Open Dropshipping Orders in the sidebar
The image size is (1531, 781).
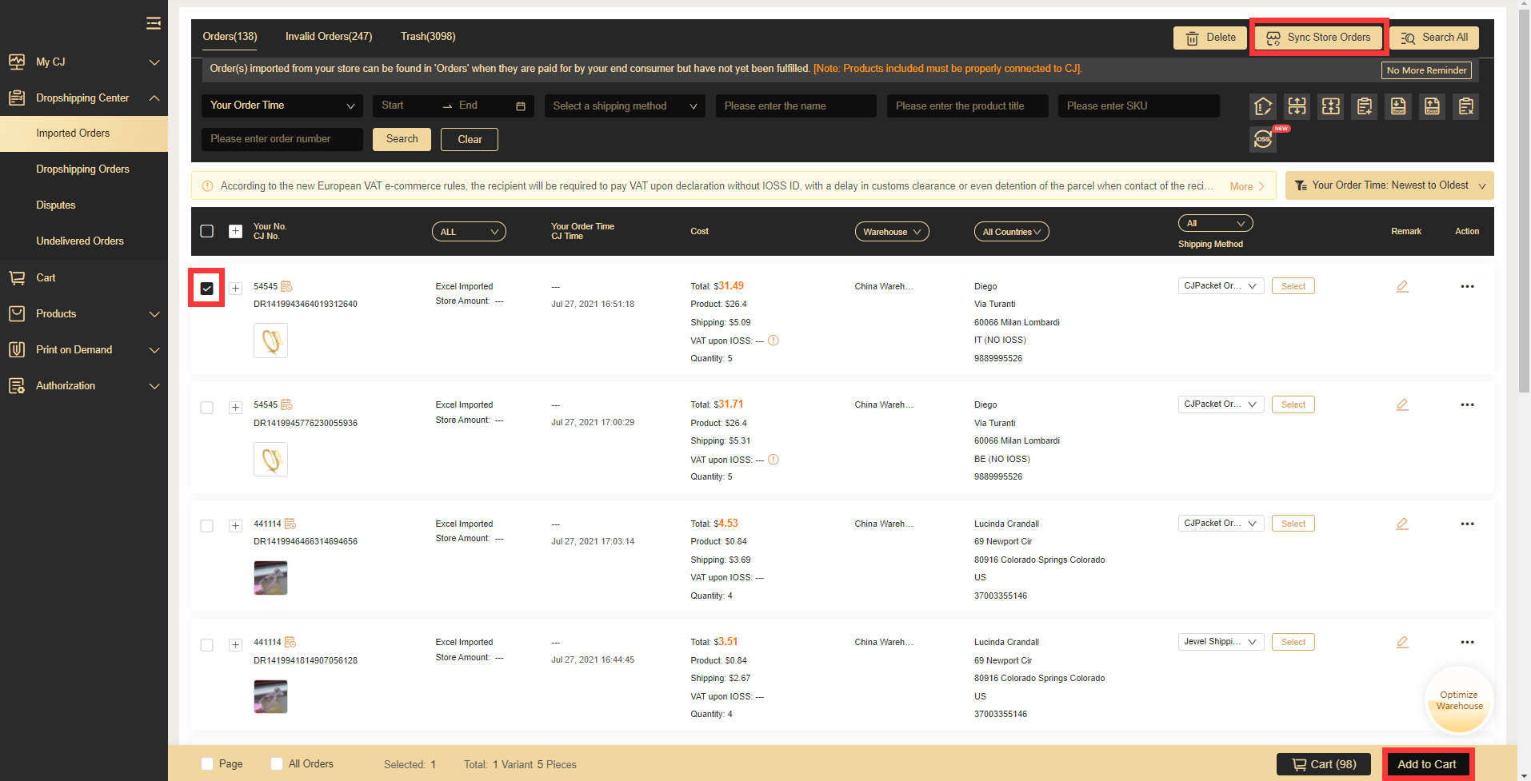[x=82, y=169]
